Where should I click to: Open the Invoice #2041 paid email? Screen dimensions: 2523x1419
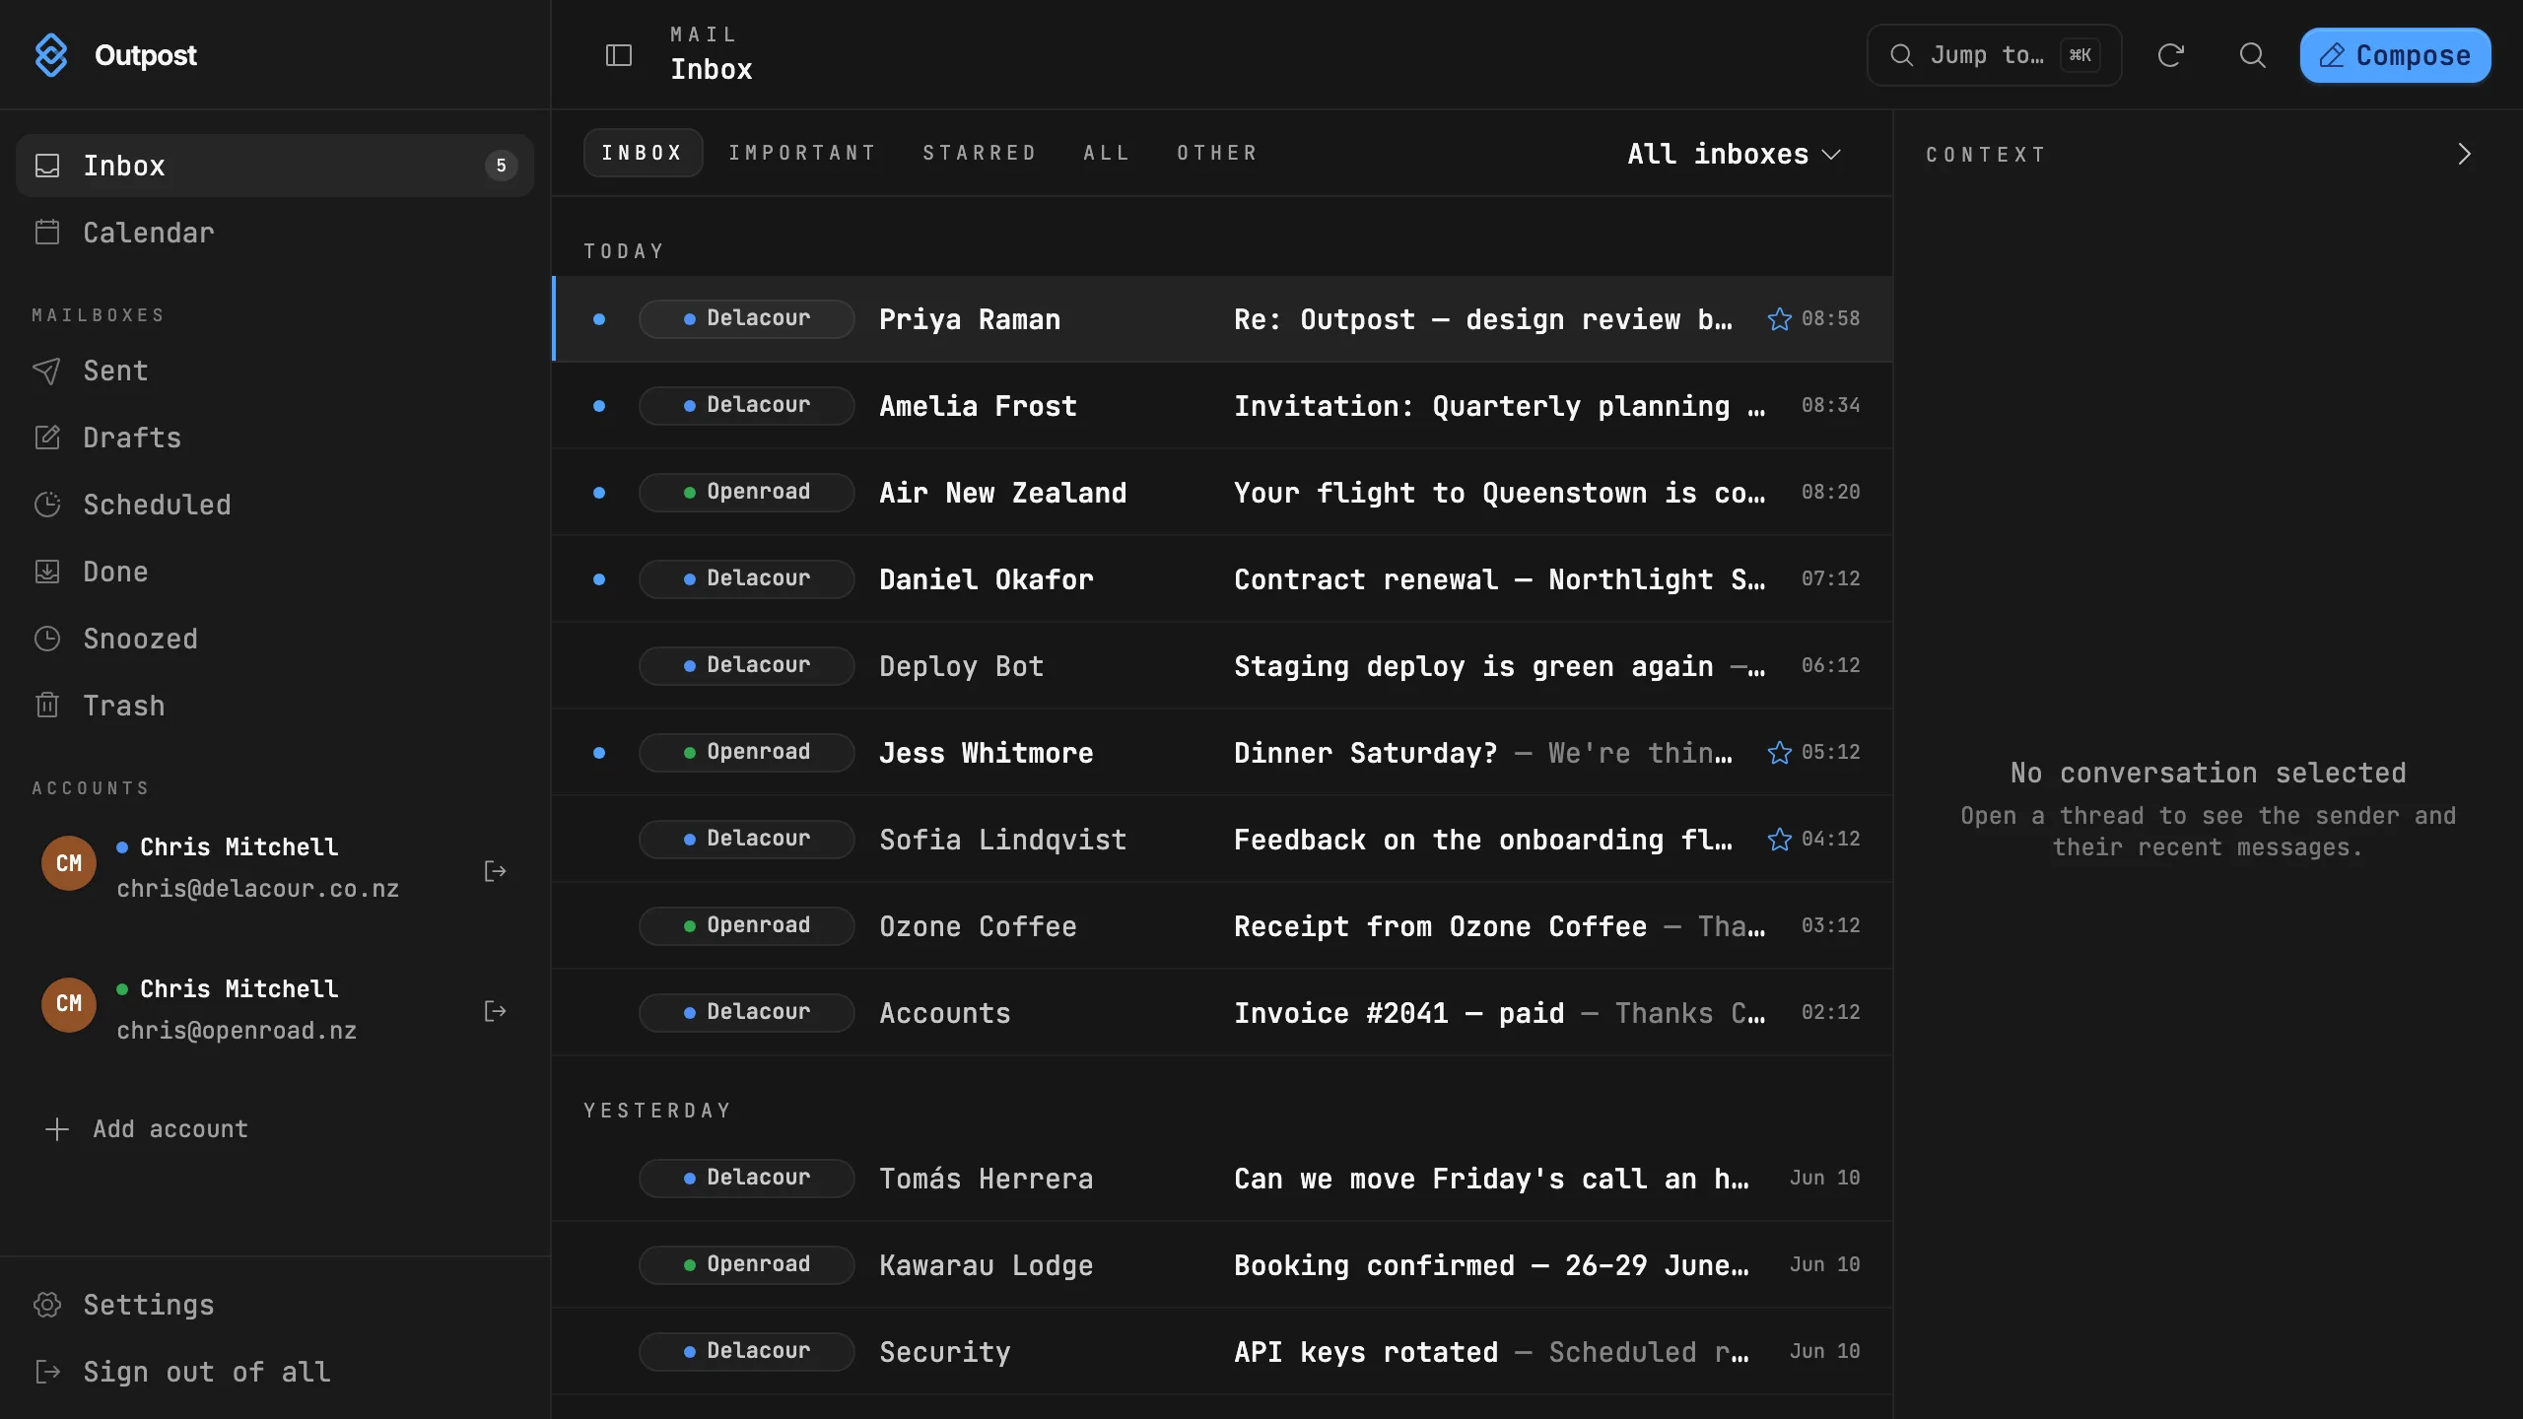(x=1222, y=1013)
